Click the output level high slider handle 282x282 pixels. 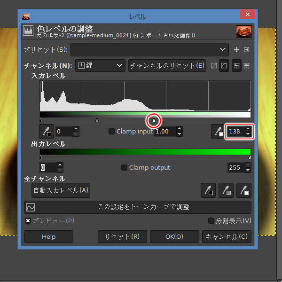pos(250,157)
